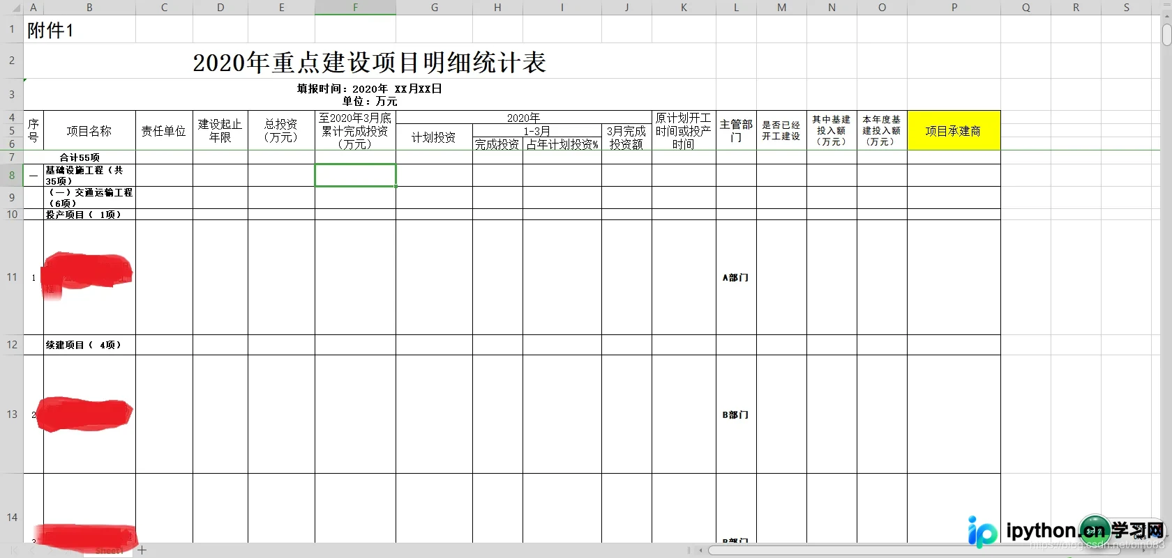Click the selected empty cell F8
Viewport: 1172px width, 558px height.
coord(355,176)
